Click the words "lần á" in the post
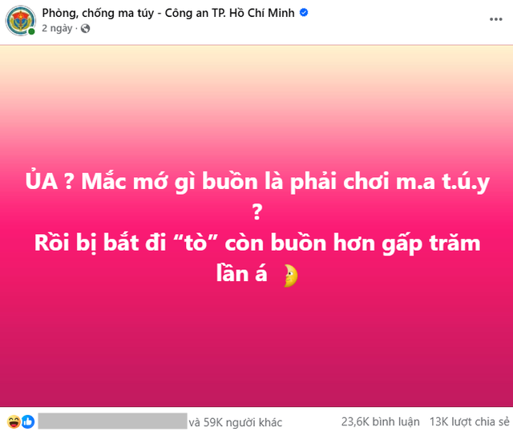This screenshot has width=513, height=431. 242,274
